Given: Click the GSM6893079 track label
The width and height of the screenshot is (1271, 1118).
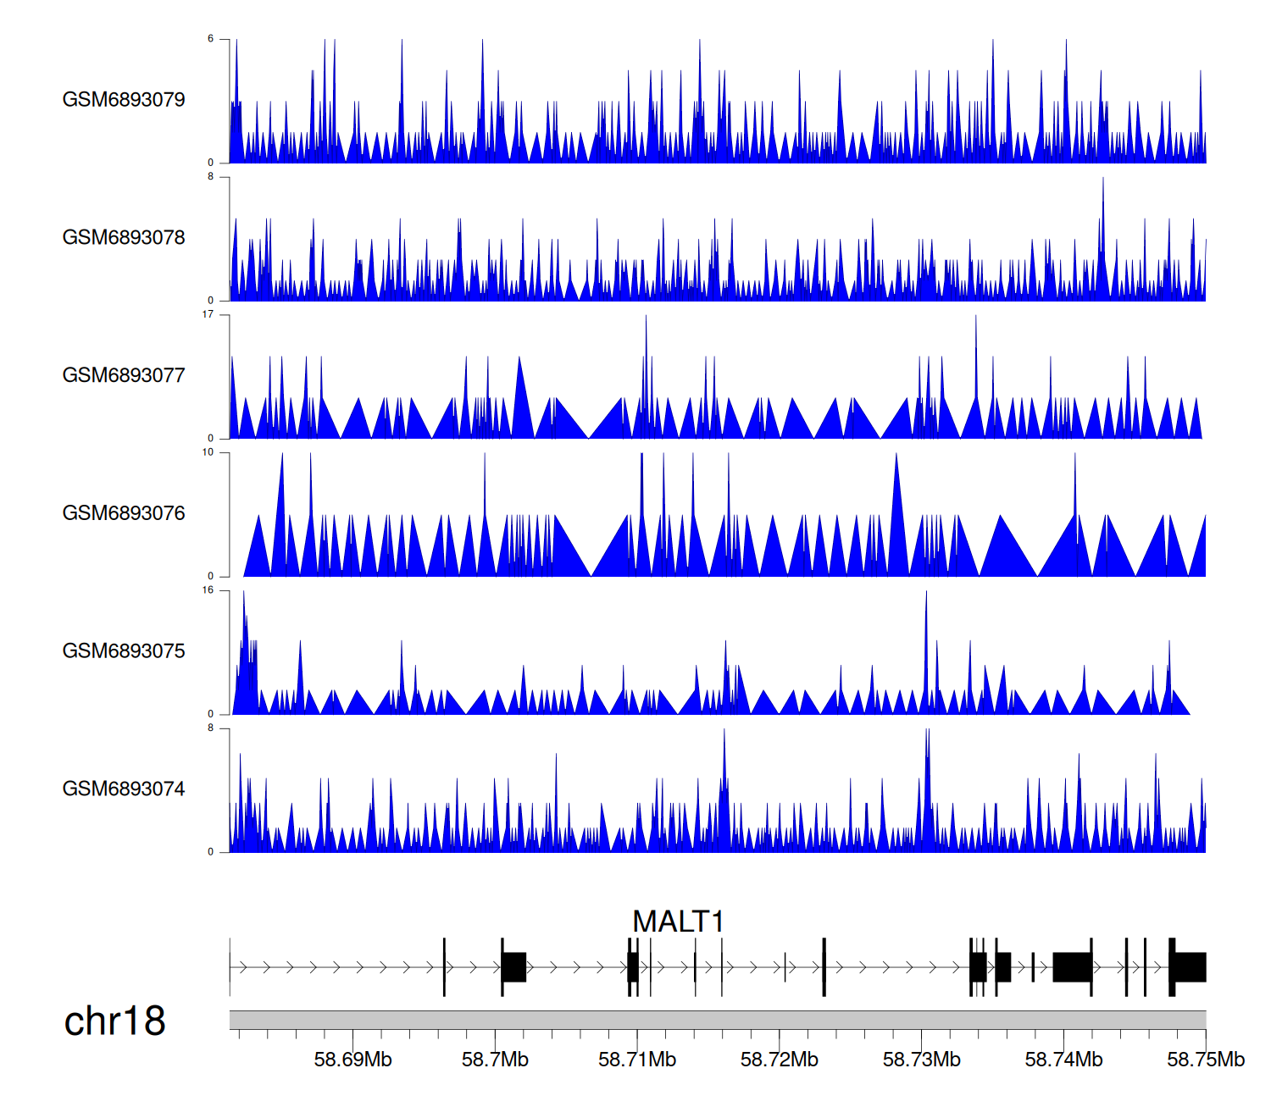Looking at the screenshot, I should point(124,100).
